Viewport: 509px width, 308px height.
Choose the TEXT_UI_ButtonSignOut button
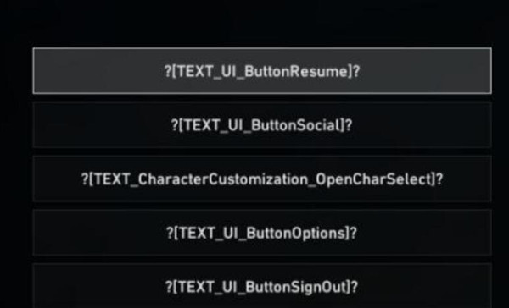(262, 286)
